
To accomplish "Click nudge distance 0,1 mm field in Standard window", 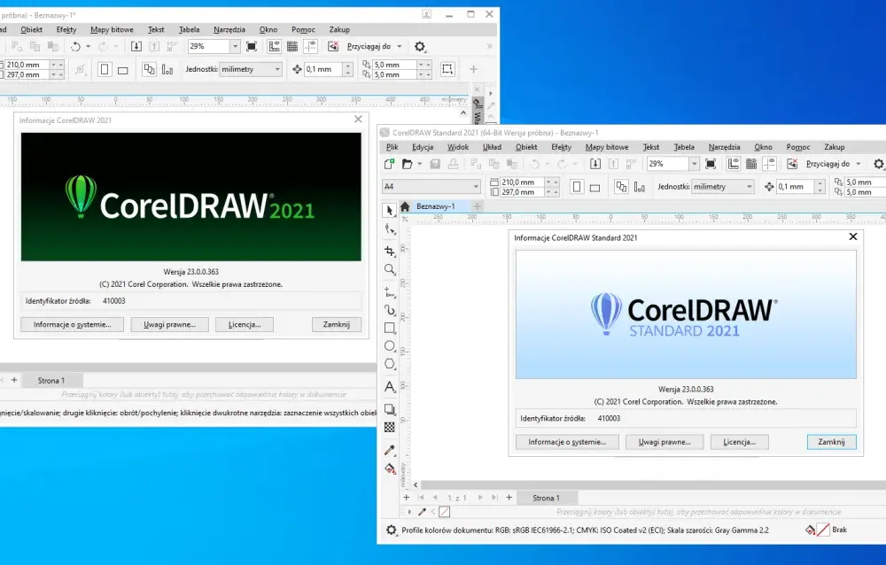I will point(795,187).
